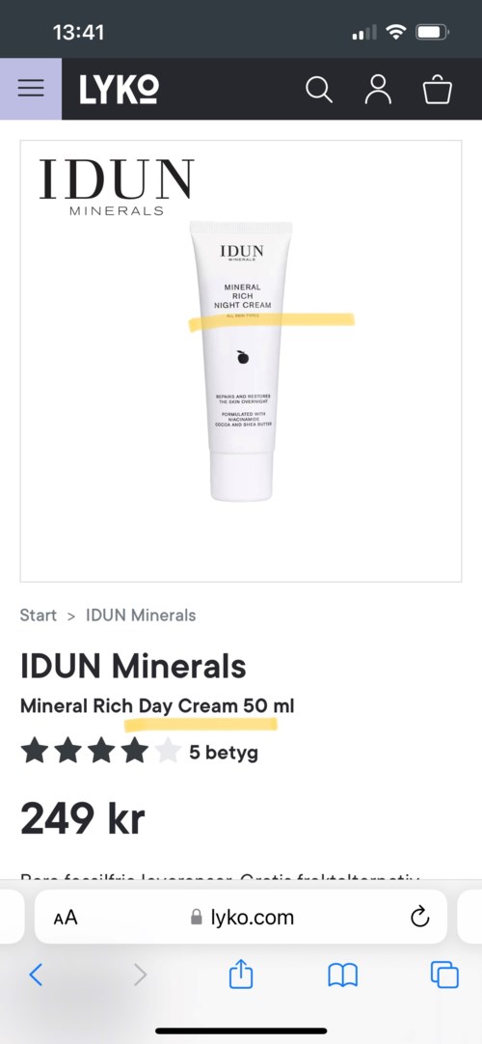Screen dimensions: 482x1044
Task: Open the user account icon
Action: (378, 89)
